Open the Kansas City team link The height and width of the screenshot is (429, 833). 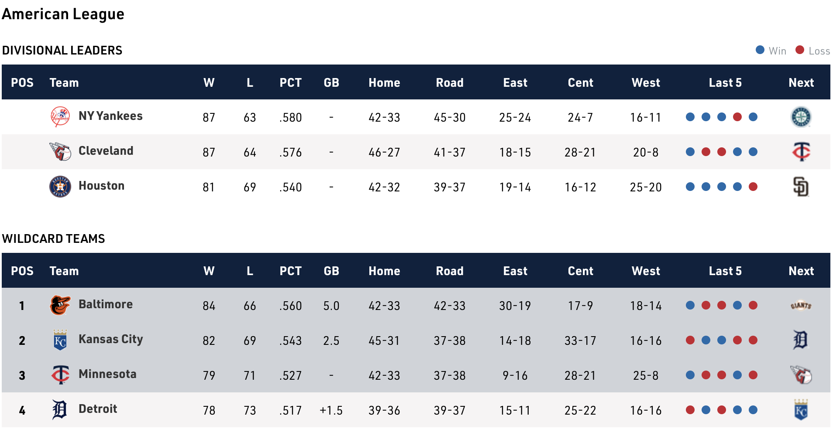click(x=110, y=339)
